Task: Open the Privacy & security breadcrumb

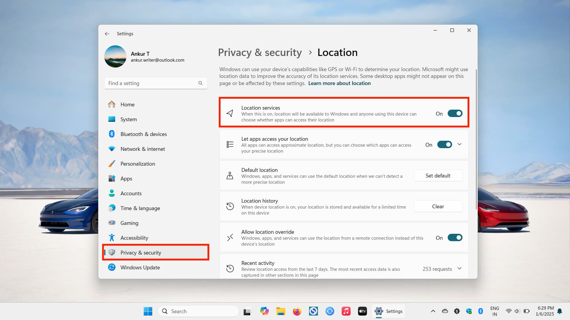Action: [260, 52]
